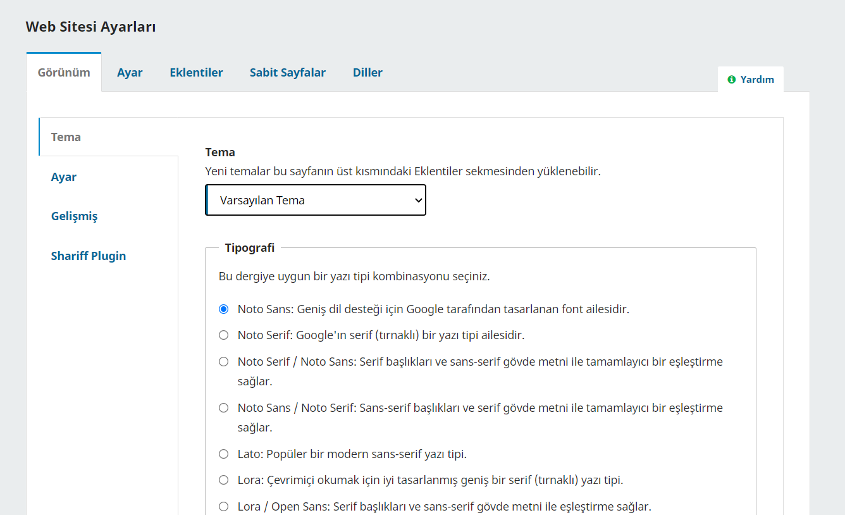Screen dimensions: 845x515
Task: Open the Varsayılan Tema dropdown
Action: coord(316,200)
